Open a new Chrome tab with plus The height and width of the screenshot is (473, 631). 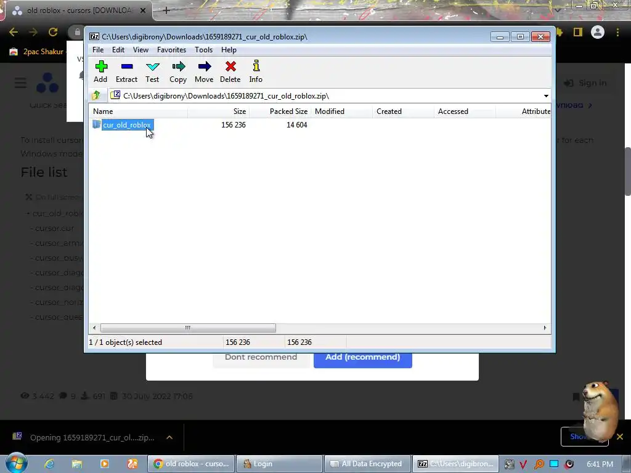pos(166,11)
